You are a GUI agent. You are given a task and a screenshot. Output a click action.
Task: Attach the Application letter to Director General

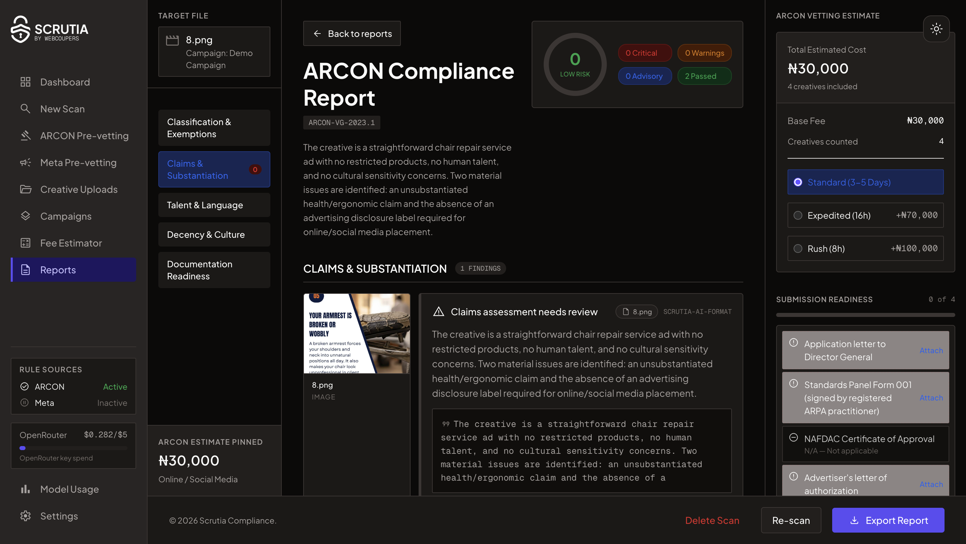point(931,350)
